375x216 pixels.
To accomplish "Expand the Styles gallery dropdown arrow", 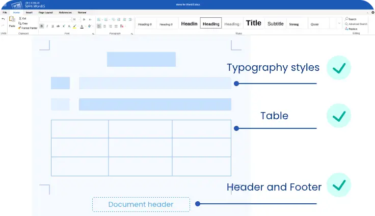I will 339,23.
